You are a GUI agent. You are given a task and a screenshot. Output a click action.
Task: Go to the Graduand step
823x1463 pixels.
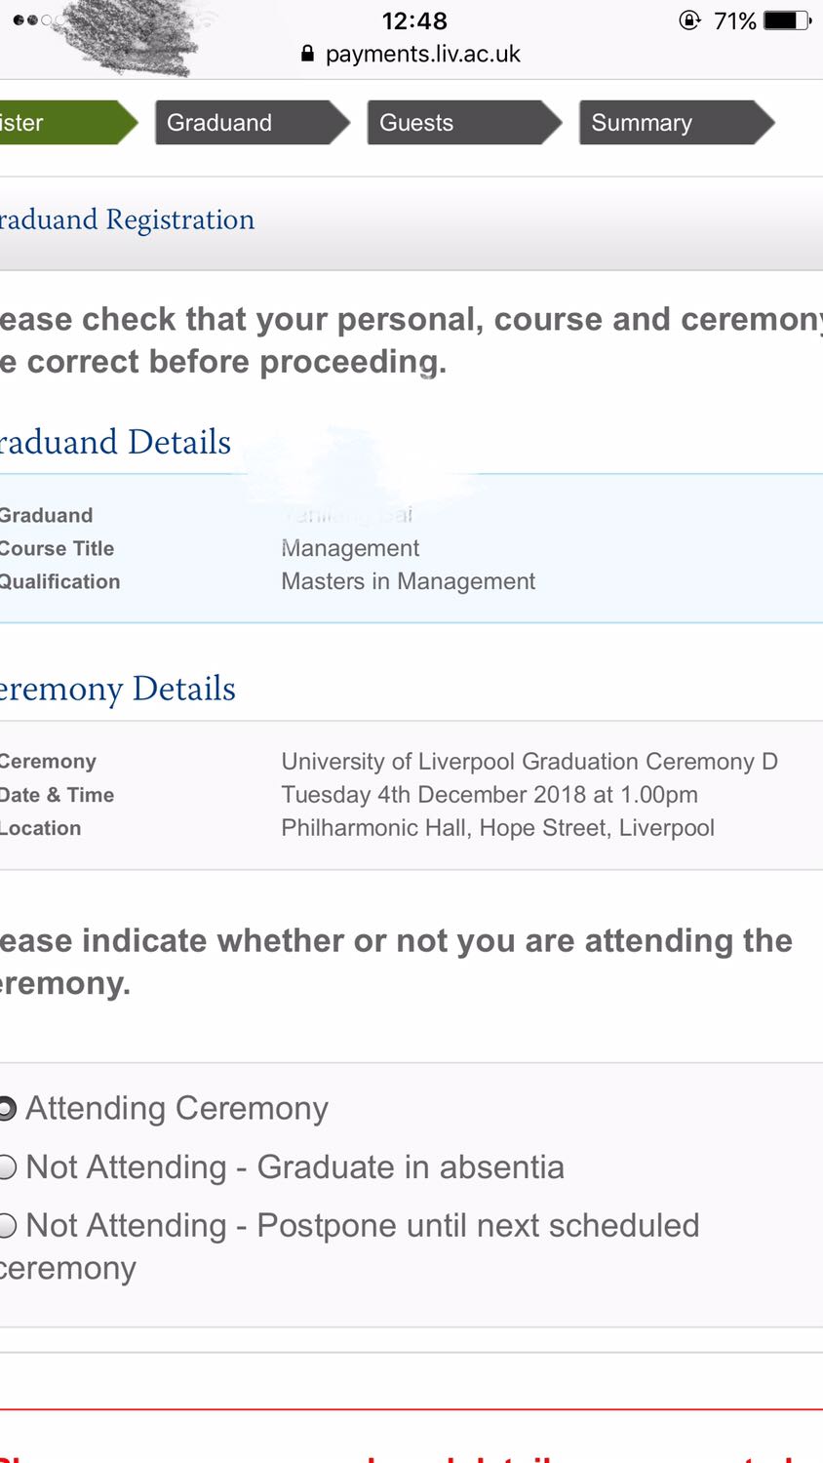tap(249, 123)
